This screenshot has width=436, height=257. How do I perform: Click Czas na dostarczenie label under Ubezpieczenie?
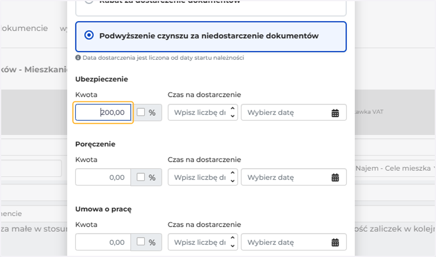[204, 95]
